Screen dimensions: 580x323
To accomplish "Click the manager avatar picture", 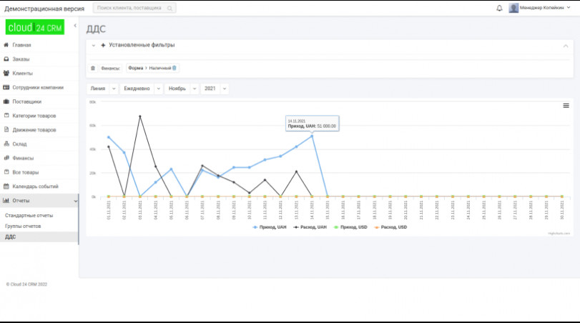I will 513,8.
